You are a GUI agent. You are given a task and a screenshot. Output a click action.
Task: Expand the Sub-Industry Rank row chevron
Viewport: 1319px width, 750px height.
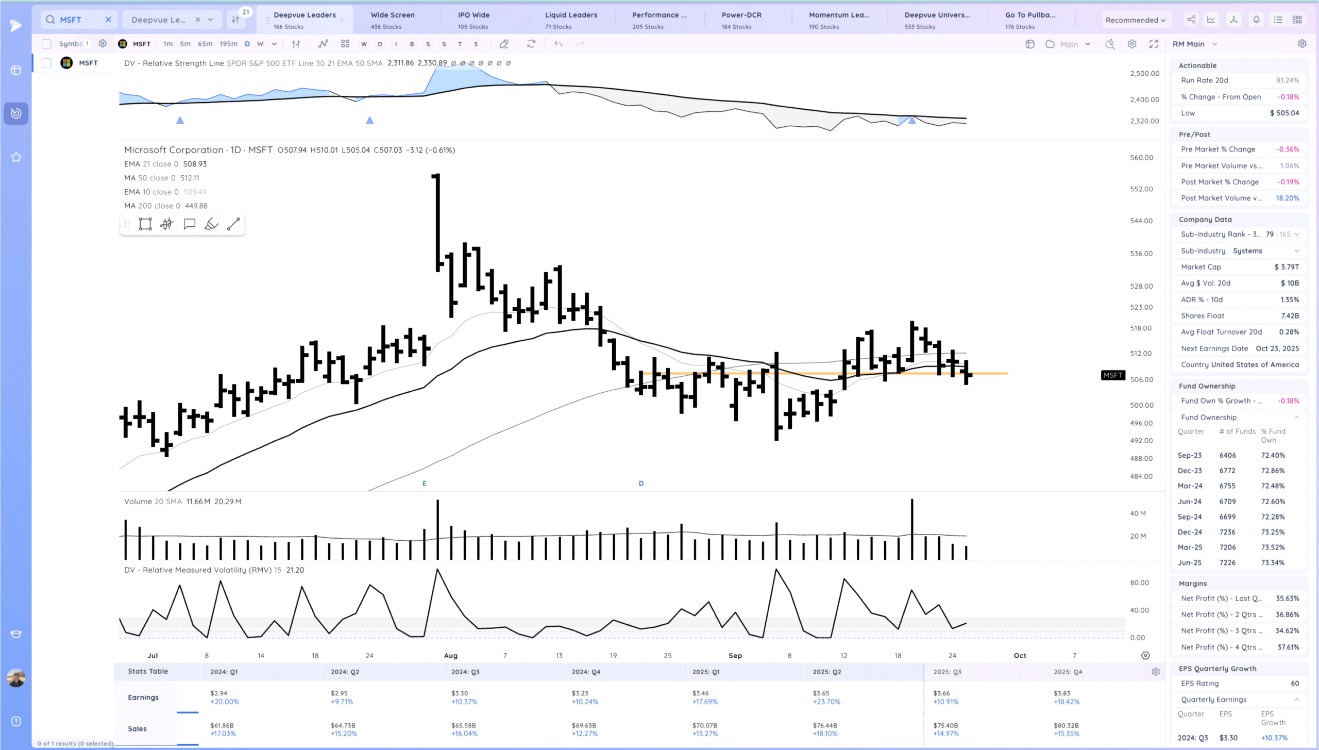[1297, 234]
